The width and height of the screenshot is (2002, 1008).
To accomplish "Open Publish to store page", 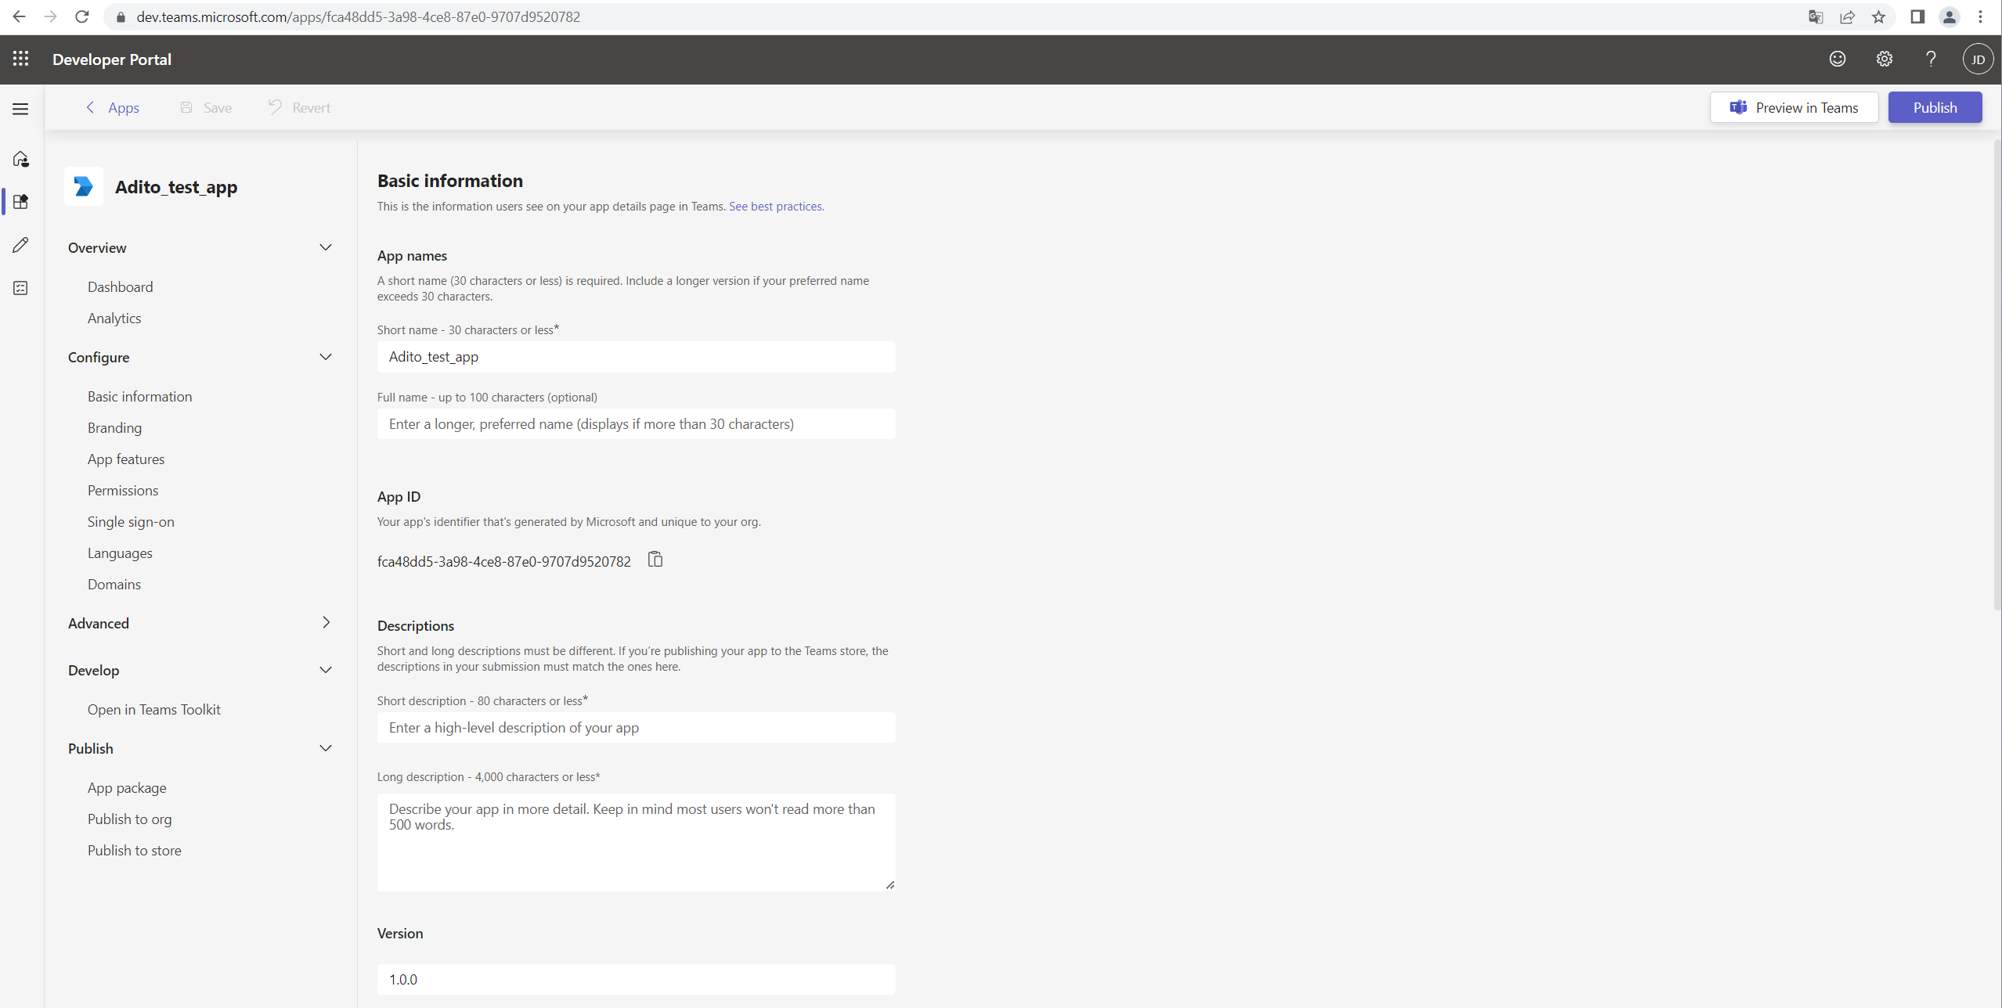I will [x=134, y=850].
